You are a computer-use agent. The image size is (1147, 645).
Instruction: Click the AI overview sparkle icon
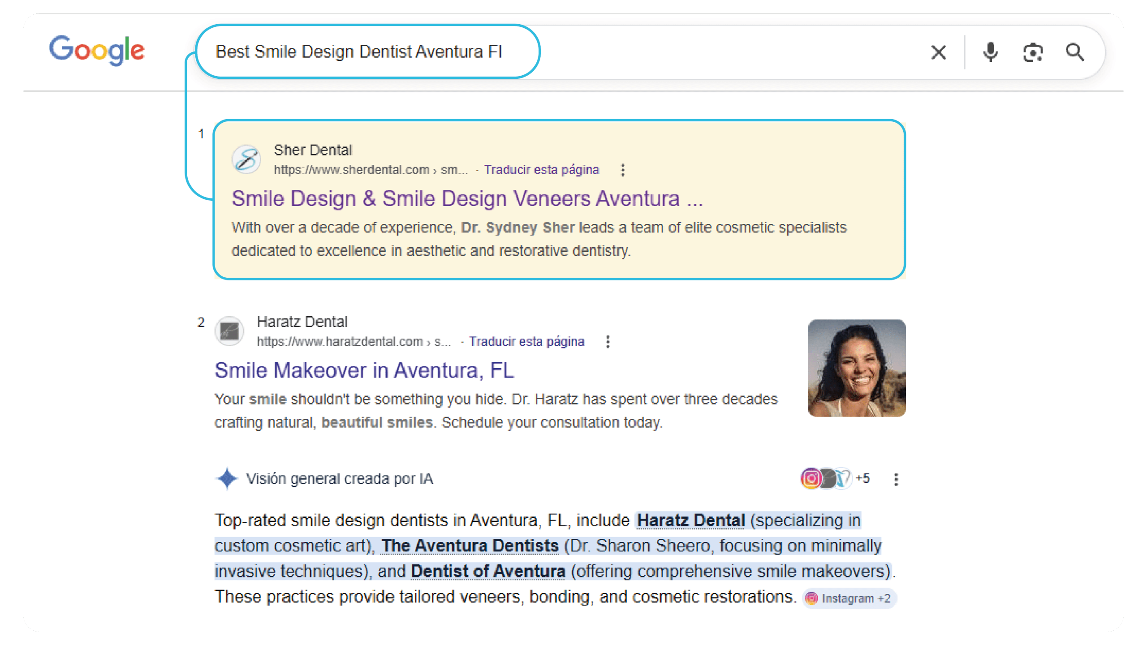[x=227, y=478]
